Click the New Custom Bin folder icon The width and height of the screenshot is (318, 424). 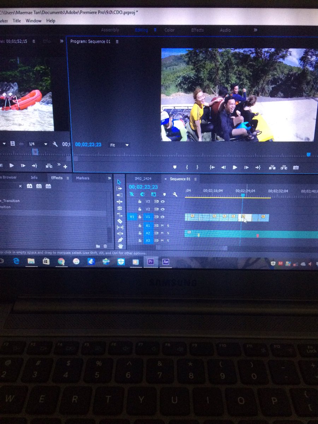point(98,246)
